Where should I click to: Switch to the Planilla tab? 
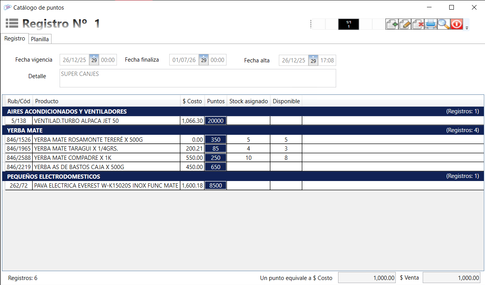pos(40,39)
